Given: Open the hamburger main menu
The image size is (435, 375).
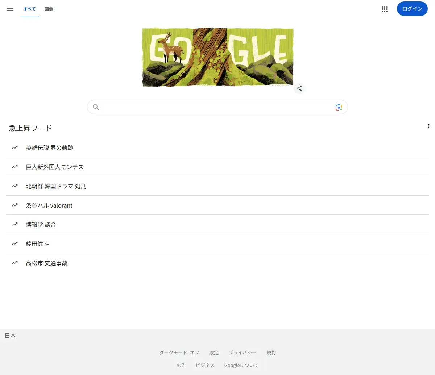Looking at the screenshot, I should (x=10, y=9).
